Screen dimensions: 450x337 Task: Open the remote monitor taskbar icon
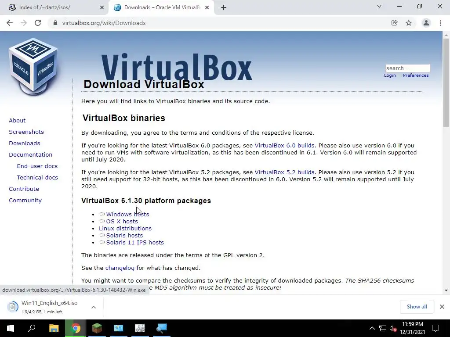click(x=162, y=328)
